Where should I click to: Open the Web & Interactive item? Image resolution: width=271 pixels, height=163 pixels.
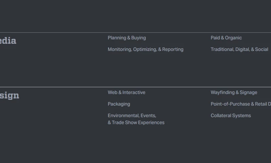point(126,92)
